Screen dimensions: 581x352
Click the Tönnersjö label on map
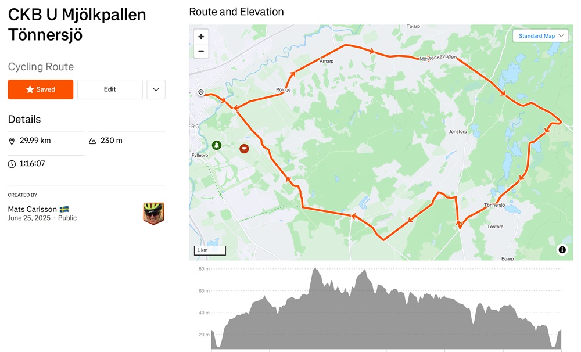coord(494,205)
